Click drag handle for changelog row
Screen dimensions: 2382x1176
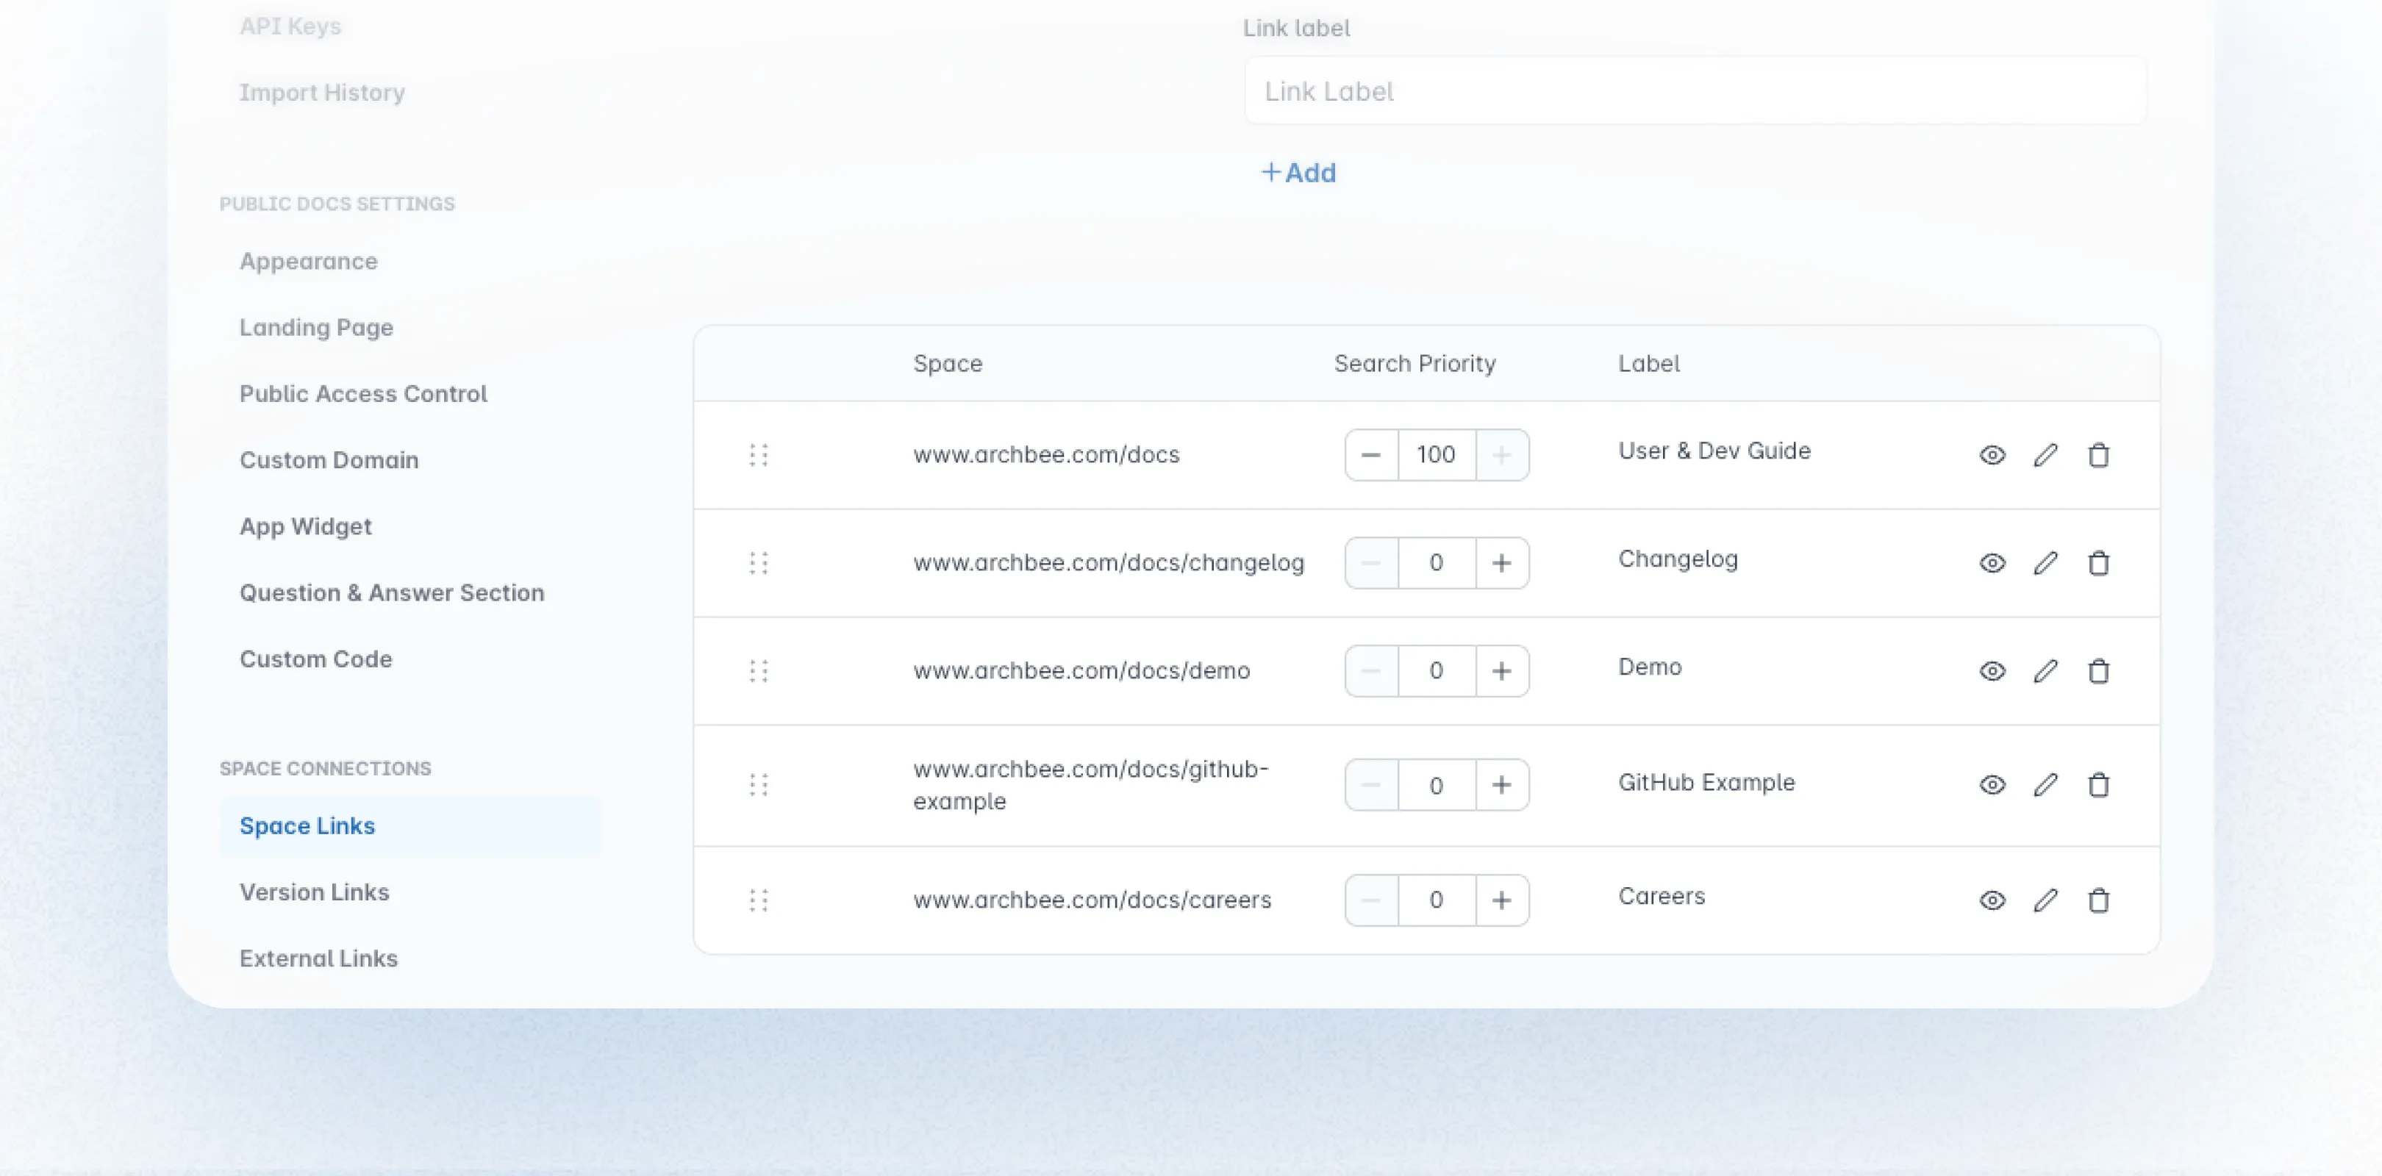click(758, 563)
